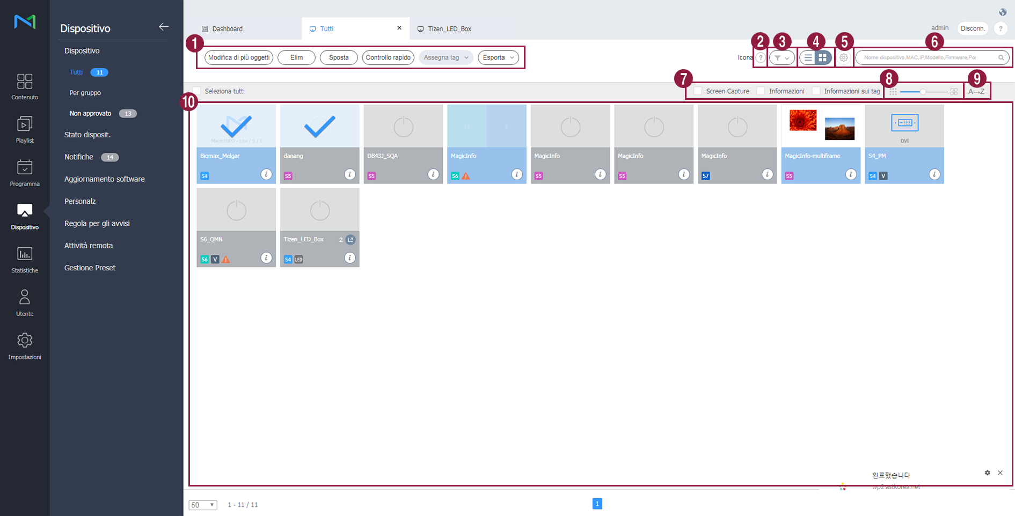Click the Controllo rapido button
This screenshot has height=516, width=1015.
click(388, 57)
